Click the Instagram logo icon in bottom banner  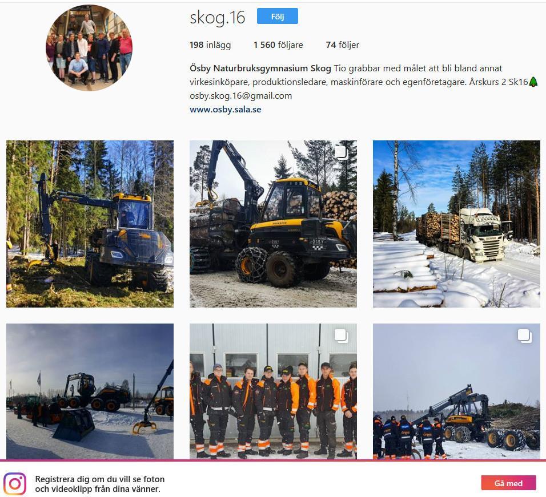[15, 483]
